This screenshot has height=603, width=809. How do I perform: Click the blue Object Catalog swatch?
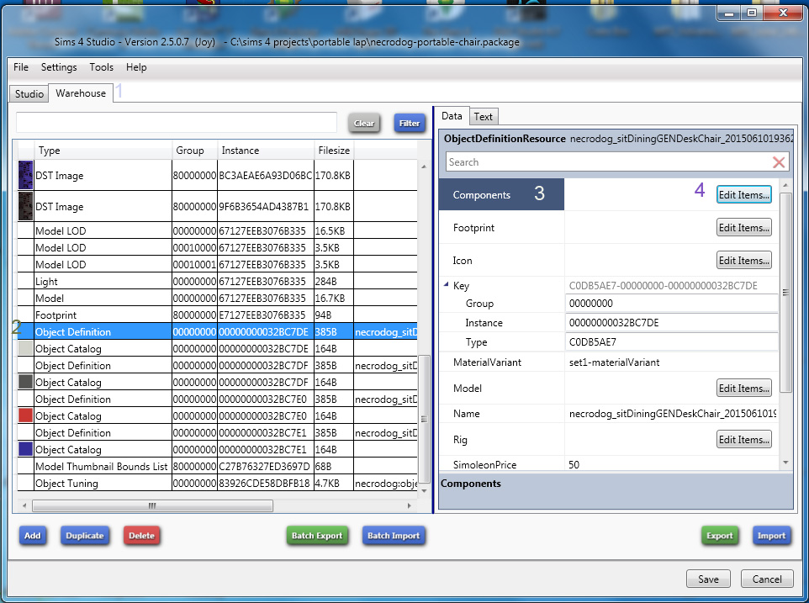pyautogui.click(x=25, y=449)
